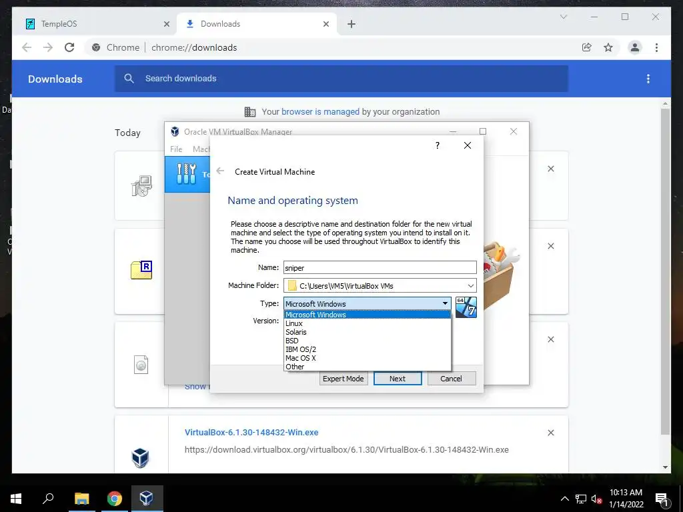The image size is (683, 512).
Task: Open Chrome profile avatar
Action: click(x=635, y=47)
